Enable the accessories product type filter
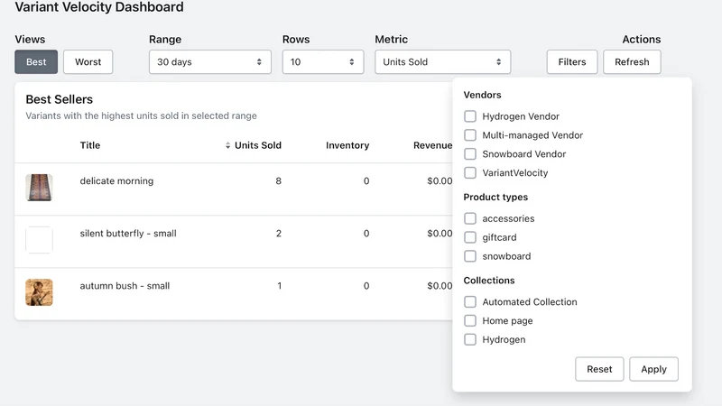This screenshot has width=722, height=406. pos(470,218)
